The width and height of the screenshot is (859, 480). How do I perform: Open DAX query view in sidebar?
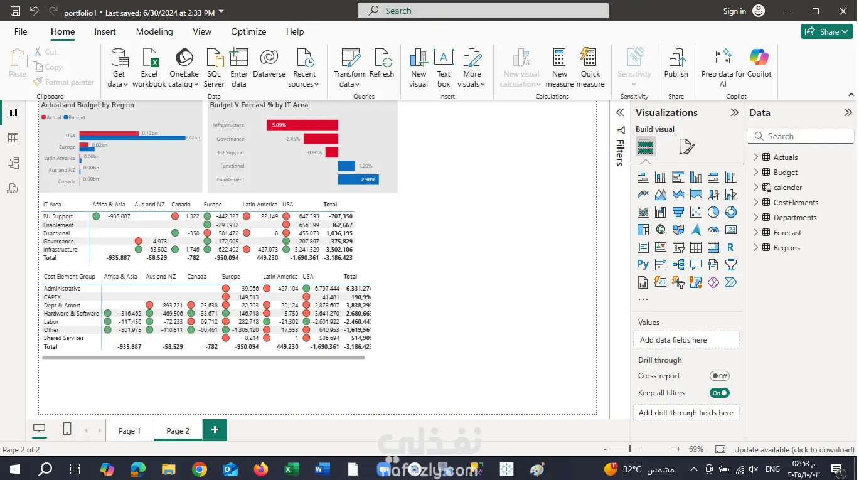tap(13, 188)
